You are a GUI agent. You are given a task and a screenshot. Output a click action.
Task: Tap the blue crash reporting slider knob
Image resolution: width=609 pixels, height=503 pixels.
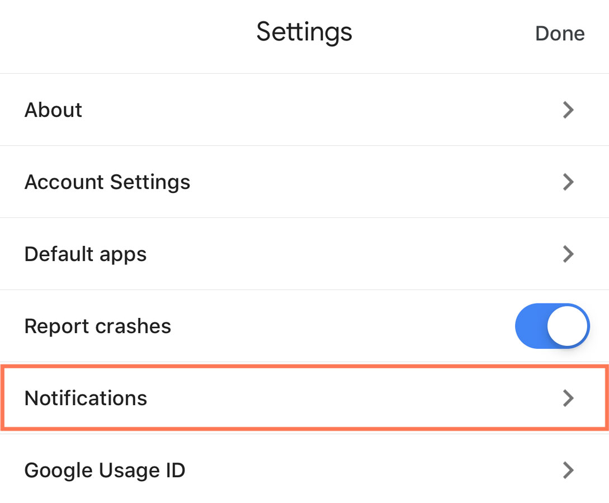click(566, 326)
